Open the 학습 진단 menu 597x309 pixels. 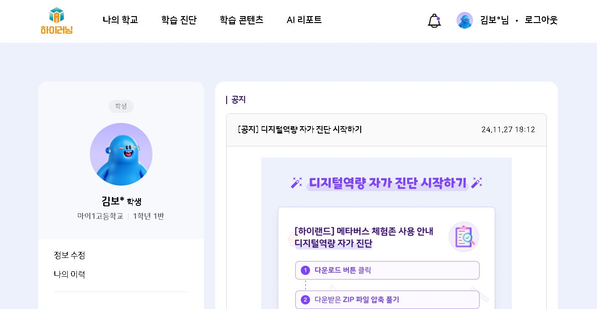[x=179, y=20]
